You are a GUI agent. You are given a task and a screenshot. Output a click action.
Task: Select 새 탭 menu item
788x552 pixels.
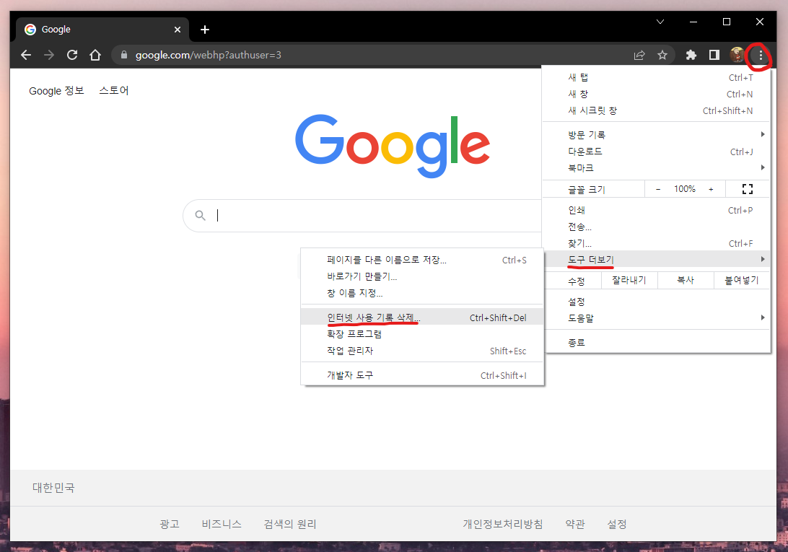click(x=656, y=77)
